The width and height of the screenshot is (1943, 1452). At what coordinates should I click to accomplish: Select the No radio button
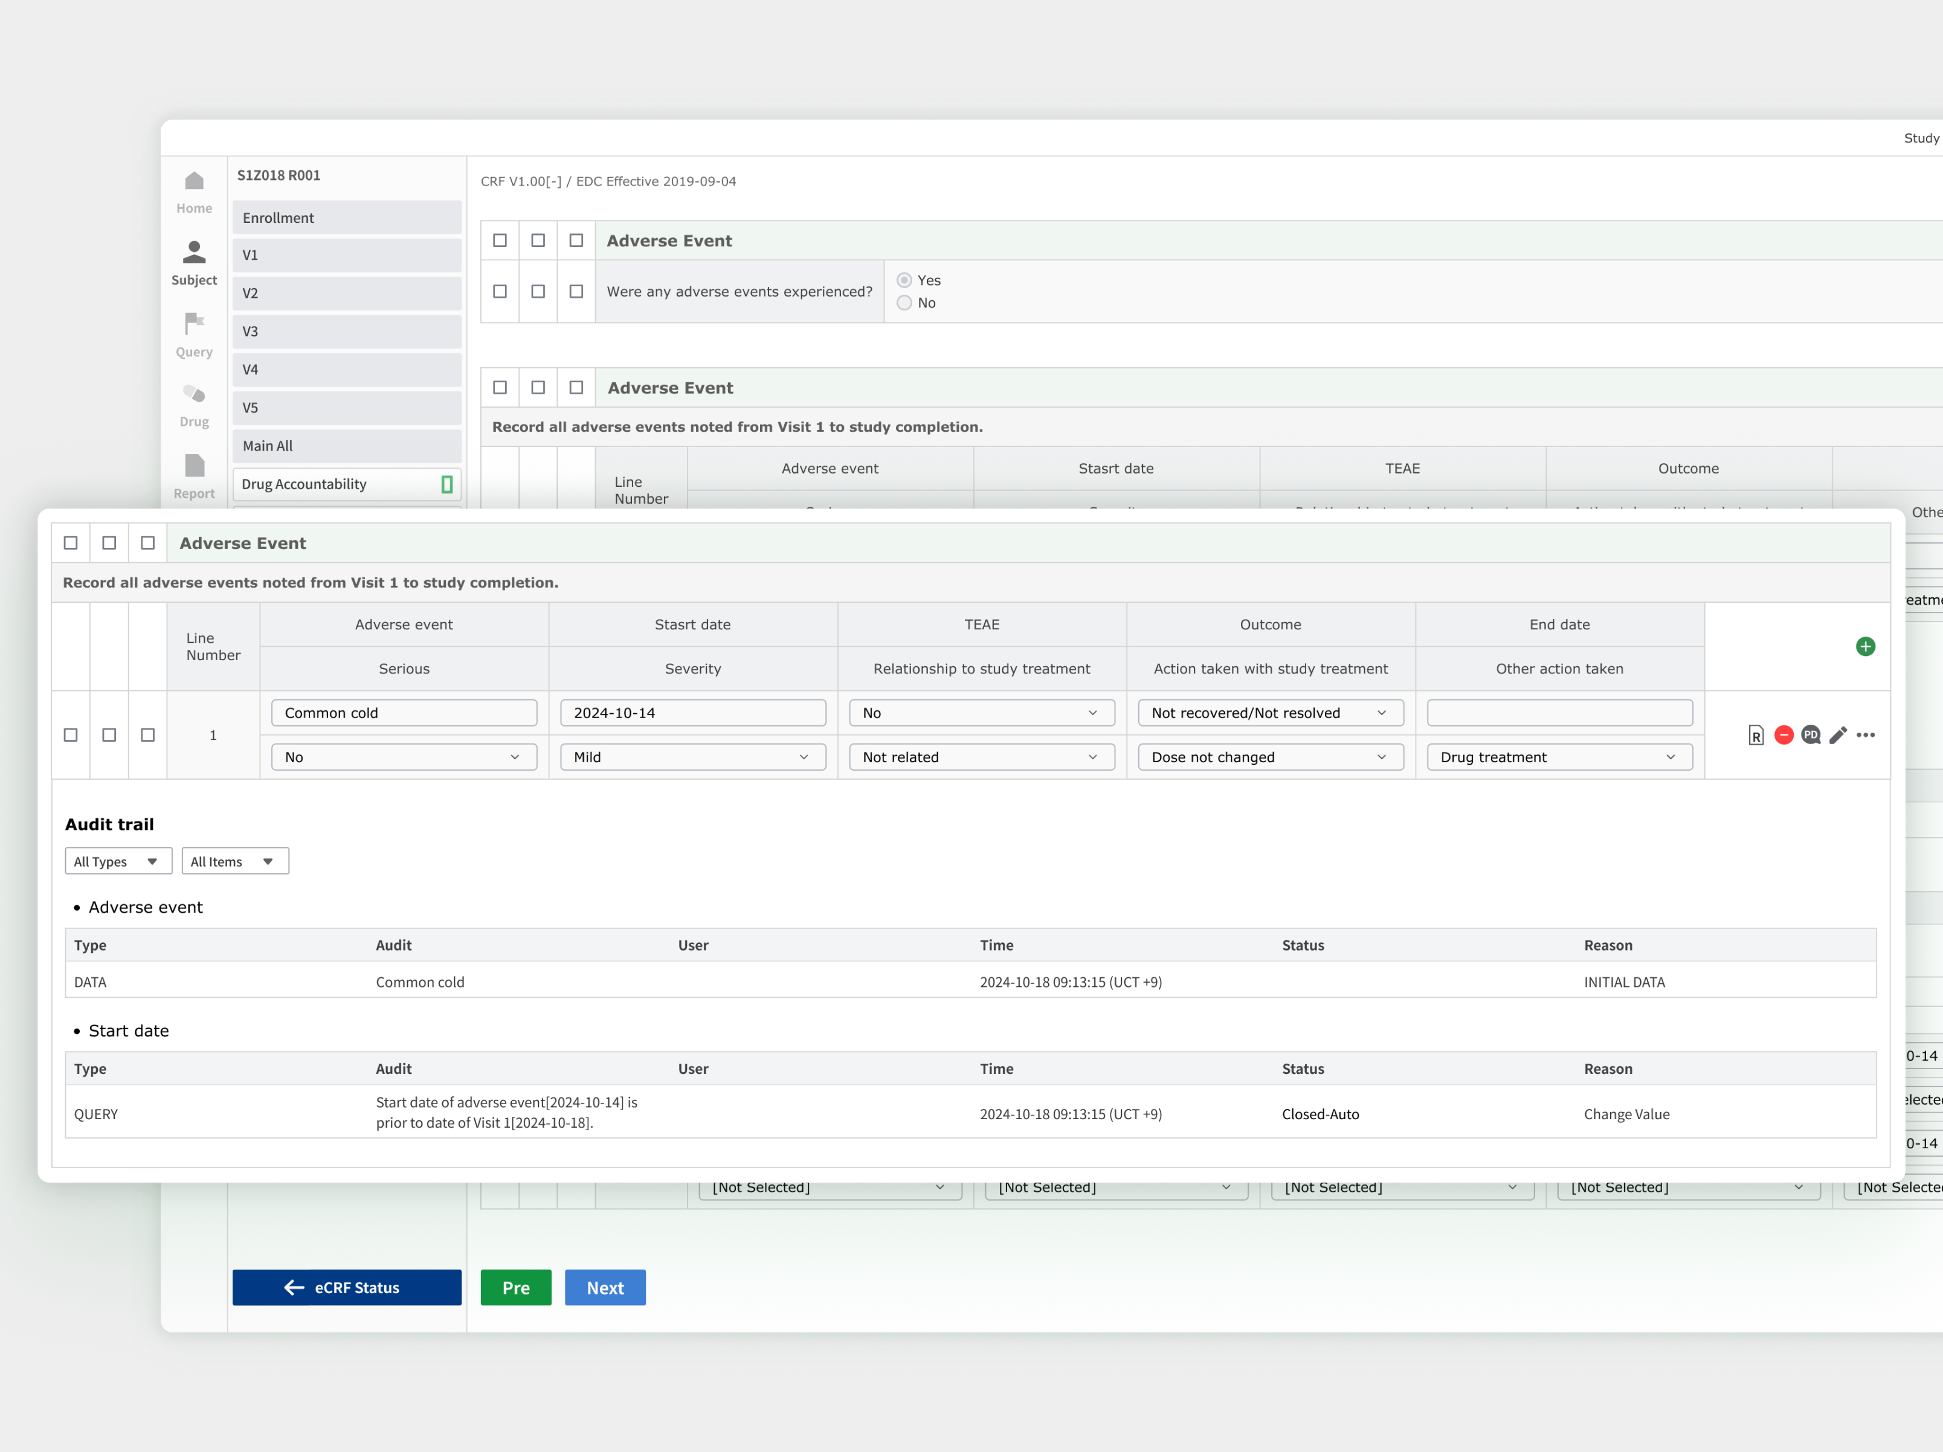904,303
